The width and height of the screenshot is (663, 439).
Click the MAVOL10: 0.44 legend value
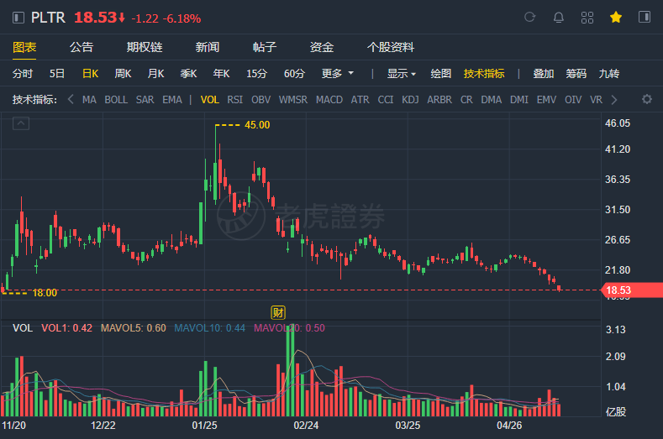click(x=210, y=328)
